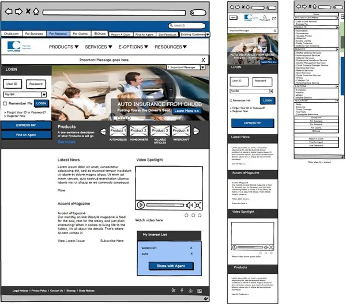Image resolution: width=346 pixels, height=305 pixels.
Task: Click back arrow in mobile mockup browser
Action: (x=232, y=7)
